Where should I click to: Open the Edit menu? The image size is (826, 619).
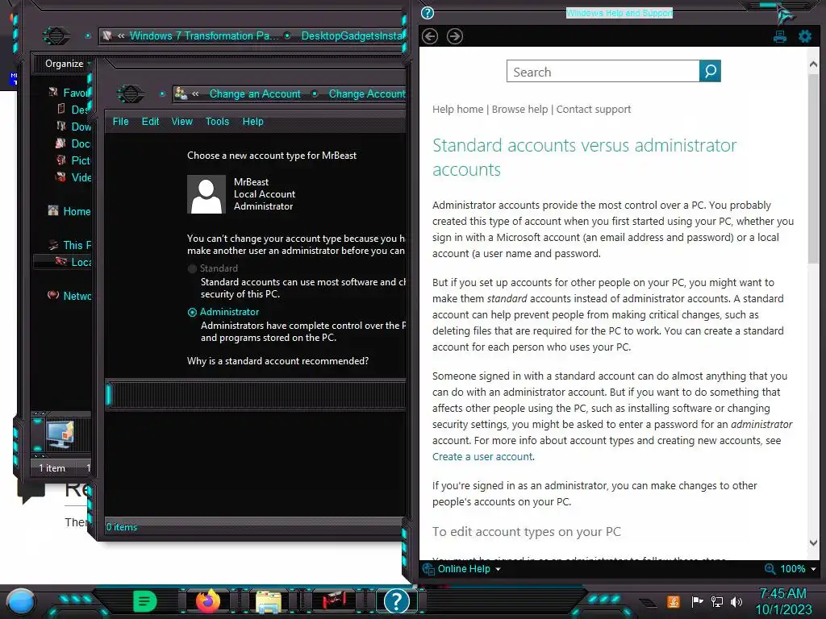click(150, 122)
